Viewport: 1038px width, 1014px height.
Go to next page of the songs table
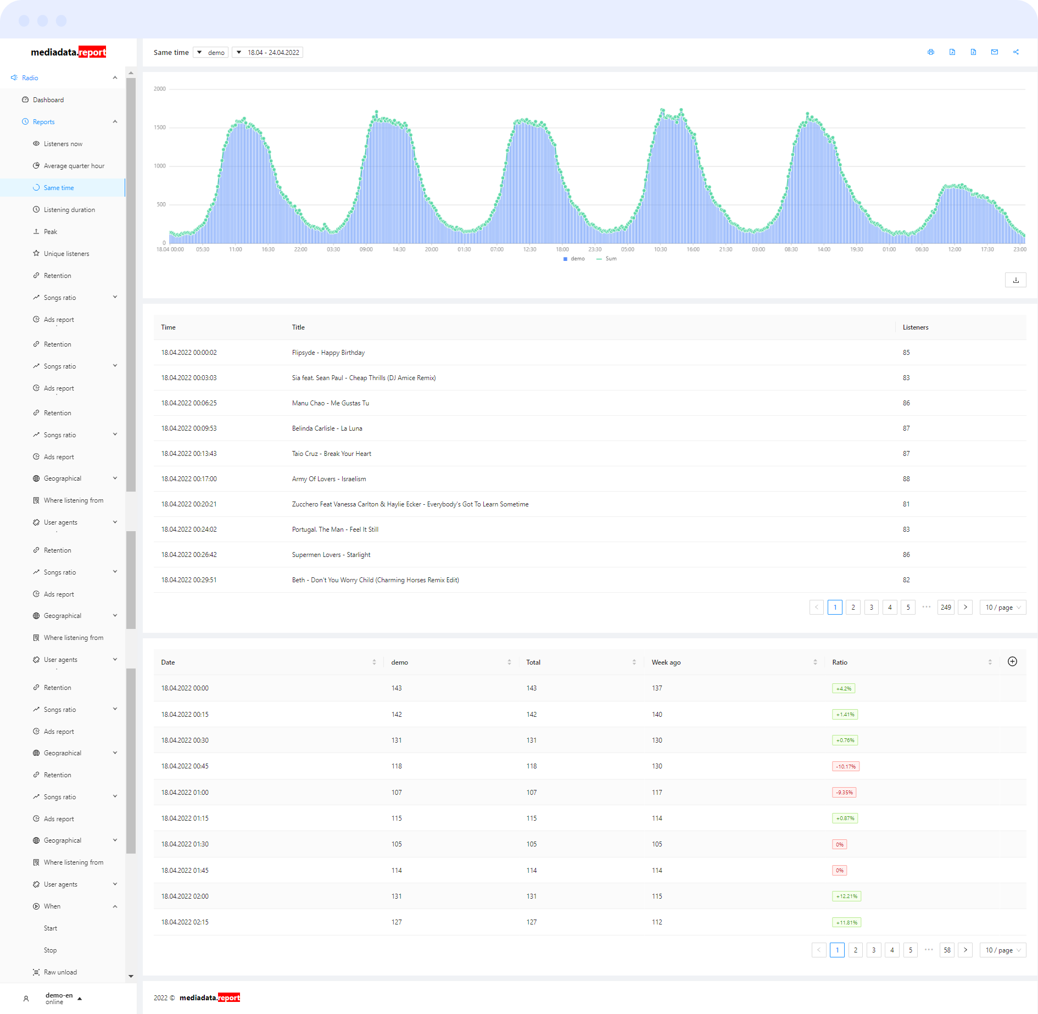966,607
